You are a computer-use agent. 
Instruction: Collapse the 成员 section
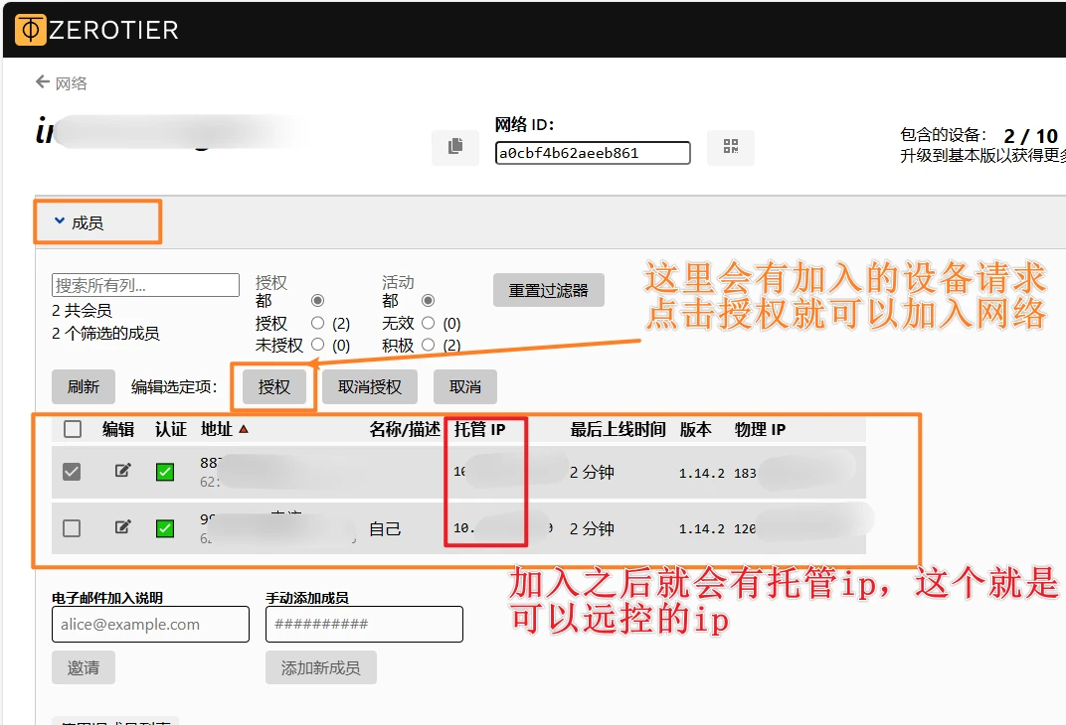(x=80, y=223)
